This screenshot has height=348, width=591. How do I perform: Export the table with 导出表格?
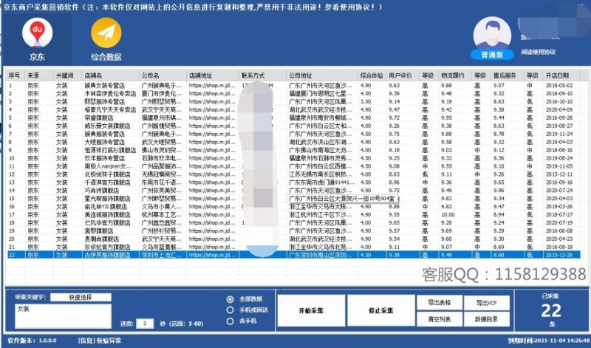(440, 302)
